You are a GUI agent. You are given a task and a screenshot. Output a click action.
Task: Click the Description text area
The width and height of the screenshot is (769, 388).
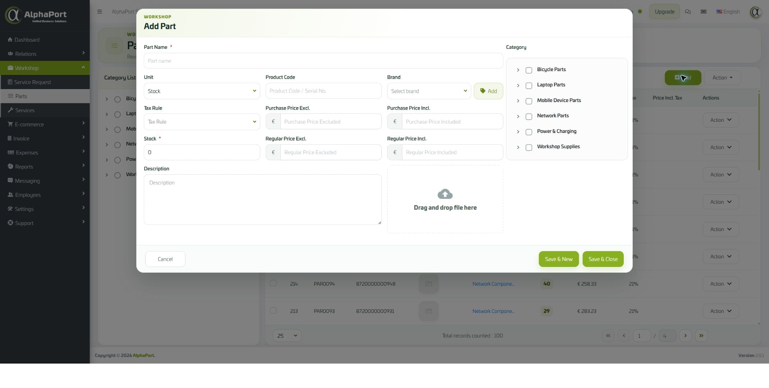coord(262,199)
